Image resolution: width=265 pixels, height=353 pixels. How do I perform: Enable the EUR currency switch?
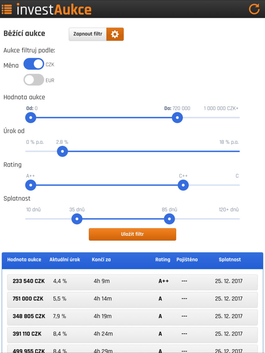[x=34, y=80]
